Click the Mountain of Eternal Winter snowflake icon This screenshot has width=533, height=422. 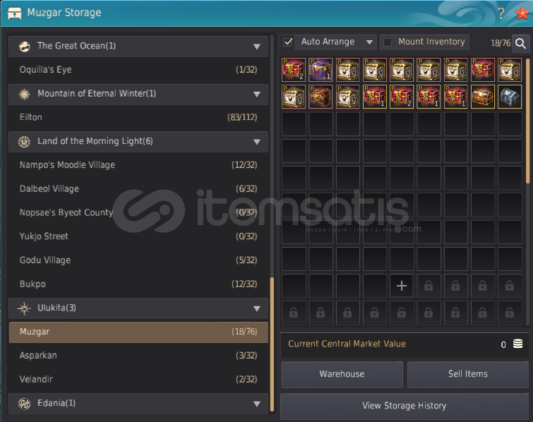tap(25, 94)
